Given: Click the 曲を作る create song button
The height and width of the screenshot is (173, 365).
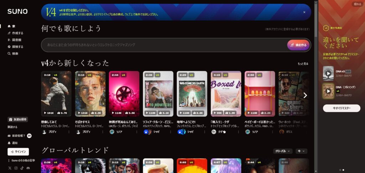Looking at the screenshot, I should pyautogui.click(x=298, y=45).
